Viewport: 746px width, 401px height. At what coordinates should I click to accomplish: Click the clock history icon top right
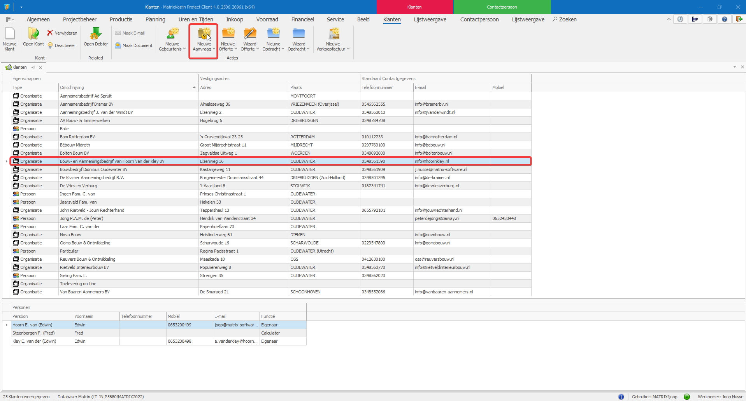680,19
